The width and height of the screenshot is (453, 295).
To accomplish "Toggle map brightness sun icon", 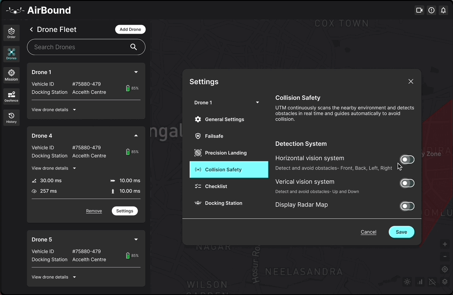I will click(x=407, y=282).
